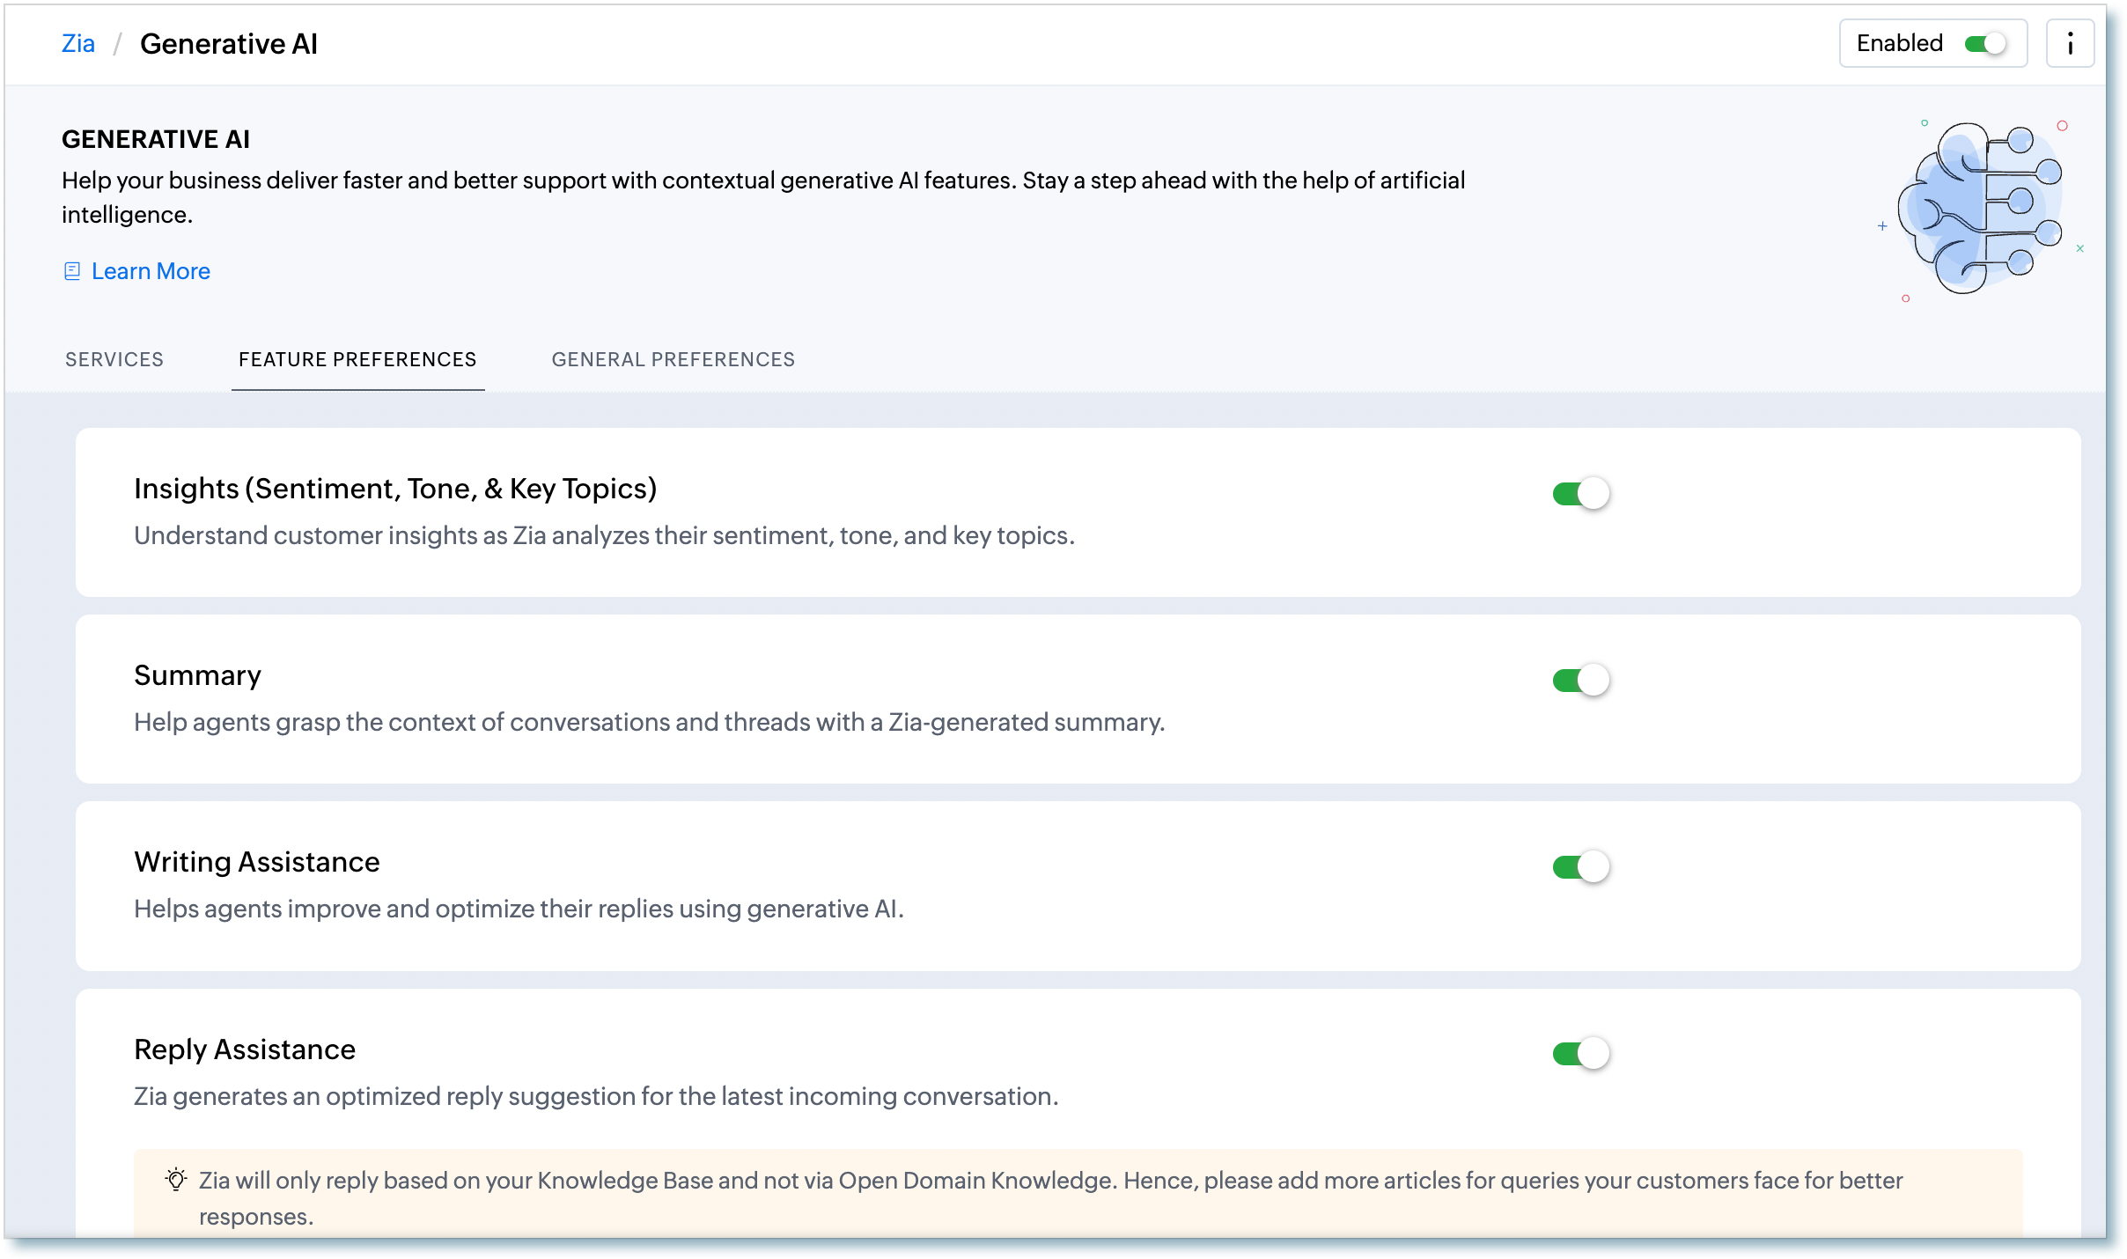Switch off Writing Assistance toggle
2127x1259 pixels.
pyautogui.click(x=1581, y=867)
